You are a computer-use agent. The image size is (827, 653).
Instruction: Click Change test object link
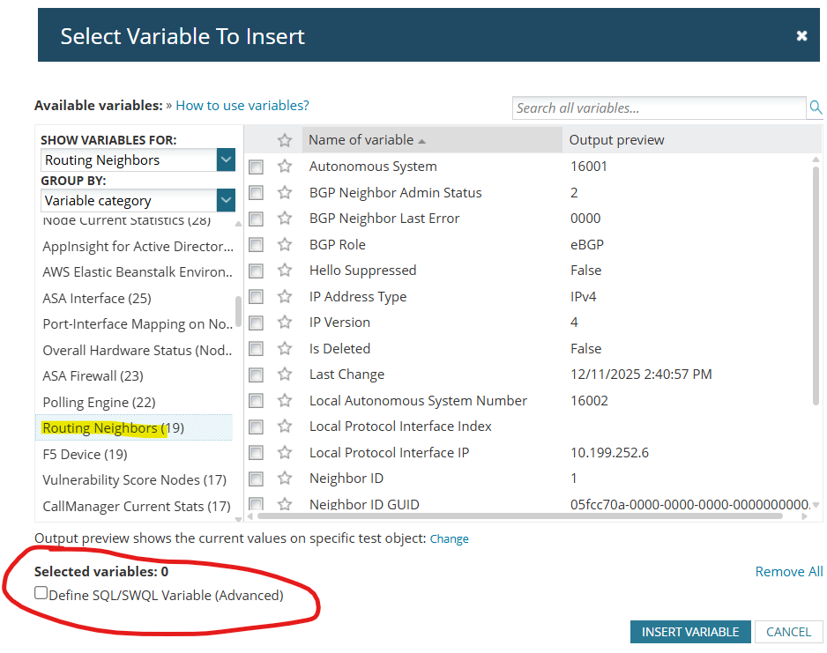pyautogui.click(x=449, y=538)
